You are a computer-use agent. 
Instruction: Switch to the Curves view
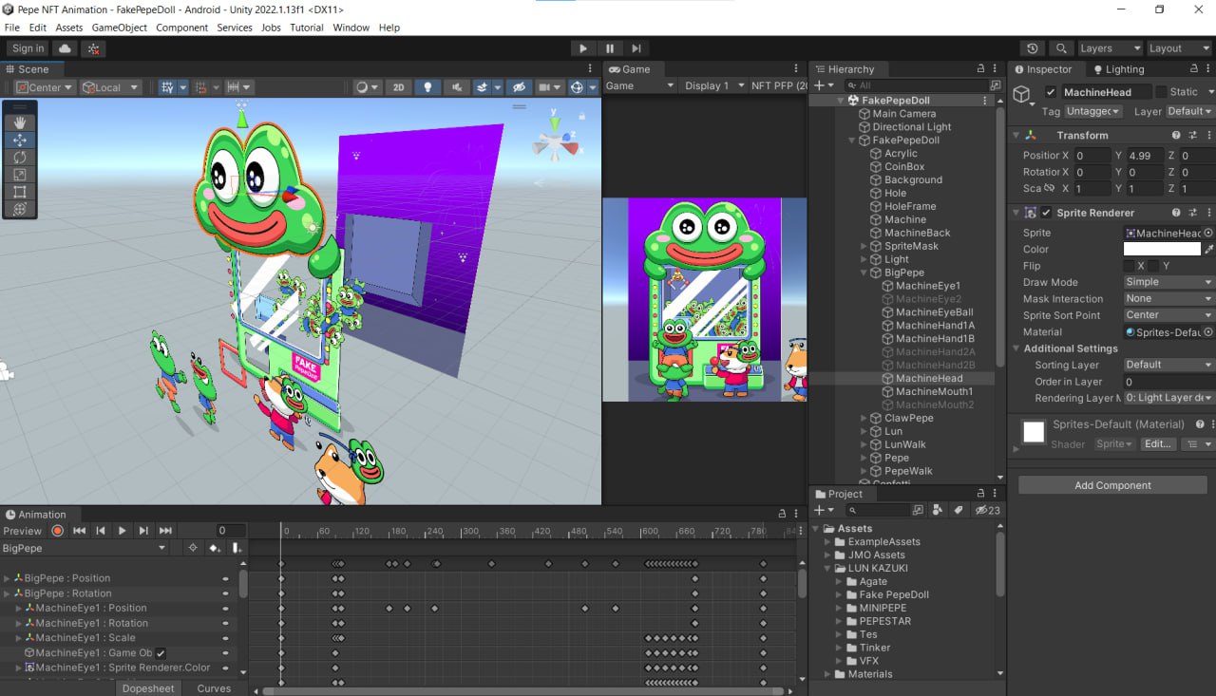click(x=214, y=688)
